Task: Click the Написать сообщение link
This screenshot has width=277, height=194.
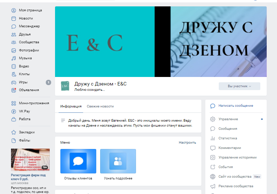Action: 236,106
